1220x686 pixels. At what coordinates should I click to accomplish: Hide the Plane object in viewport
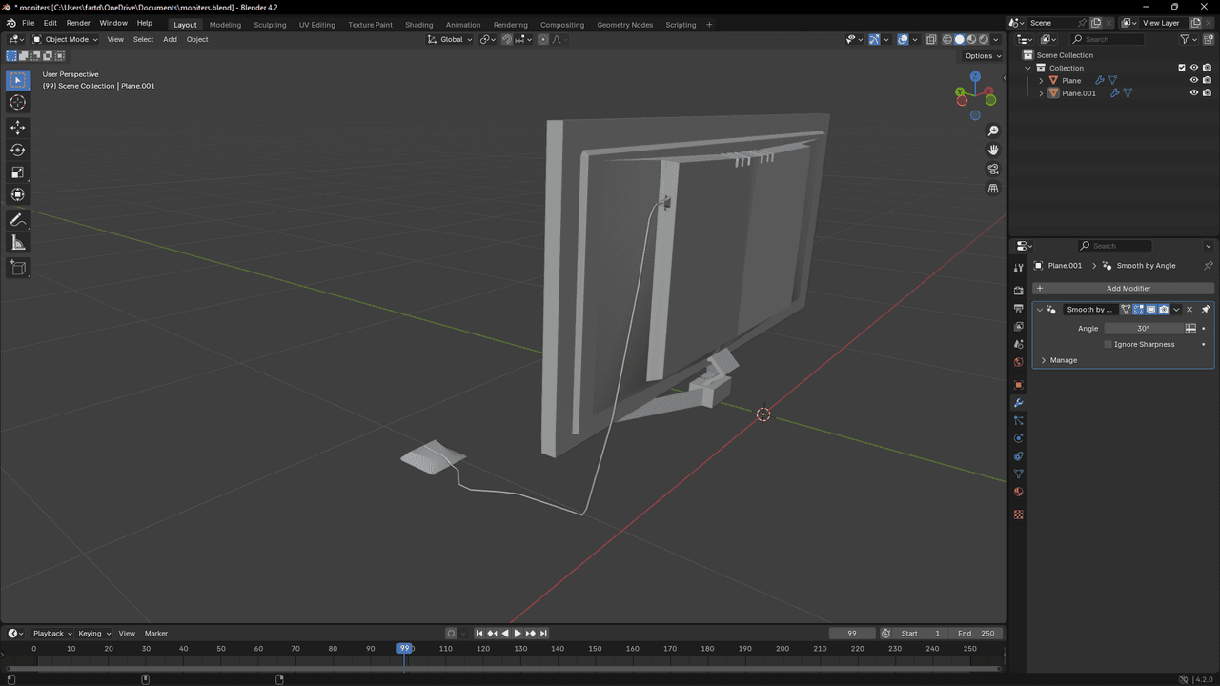1193,81
